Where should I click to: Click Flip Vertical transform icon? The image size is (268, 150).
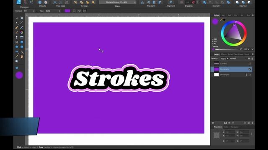tap(148, 2)
